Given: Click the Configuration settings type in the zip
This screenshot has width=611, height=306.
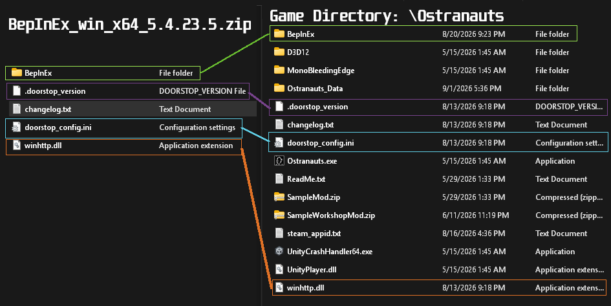Looking at the screenshot, I should click(x=197, y=127).
